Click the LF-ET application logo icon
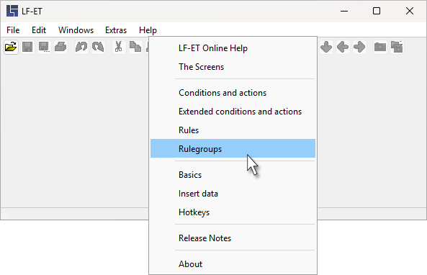This screenshot has height=275, width=427. 12,11
